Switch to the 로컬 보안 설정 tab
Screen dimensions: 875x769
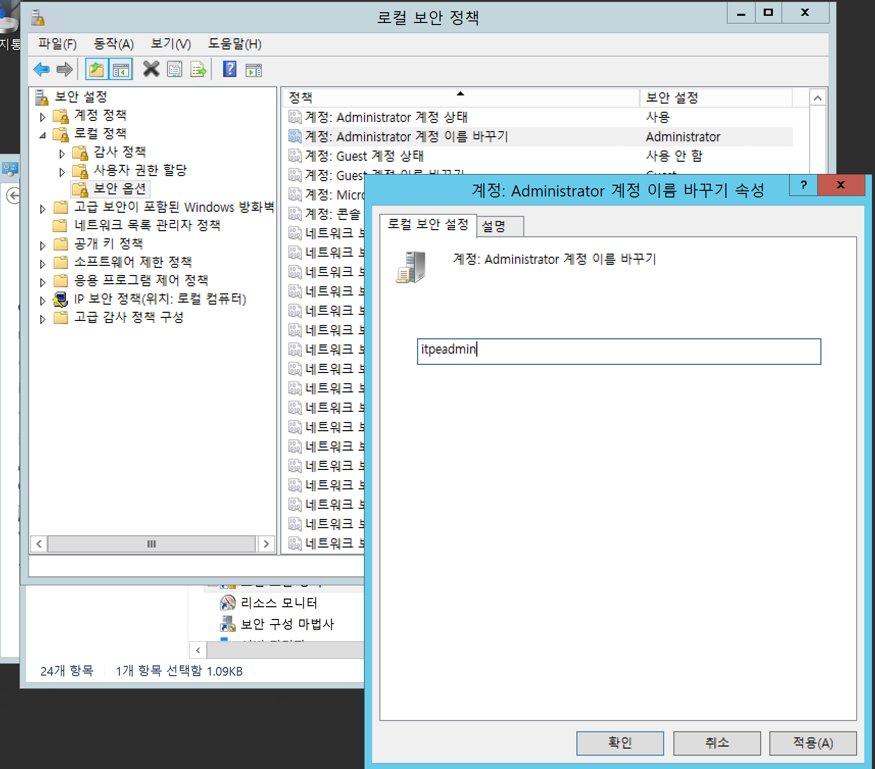(x=428, y=225)
